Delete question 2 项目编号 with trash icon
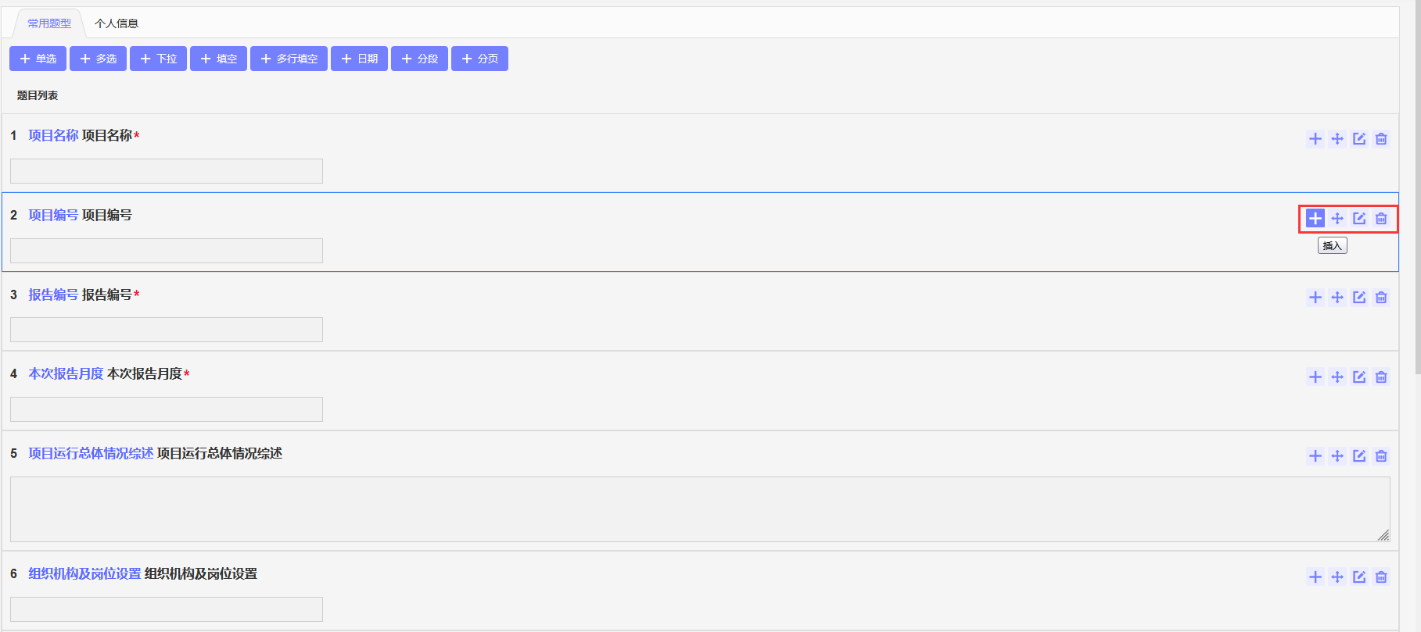This screenshot has width=1421, height=632. click(1381, 219)
